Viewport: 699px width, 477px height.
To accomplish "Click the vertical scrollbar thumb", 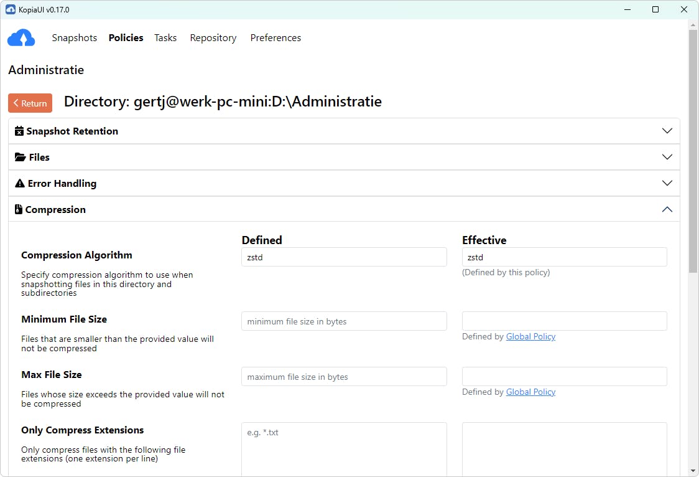I will [693, 151].
